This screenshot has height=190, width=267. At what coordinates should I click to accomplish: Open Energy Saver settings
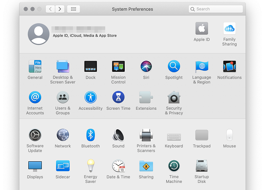[x=90, y=166]
